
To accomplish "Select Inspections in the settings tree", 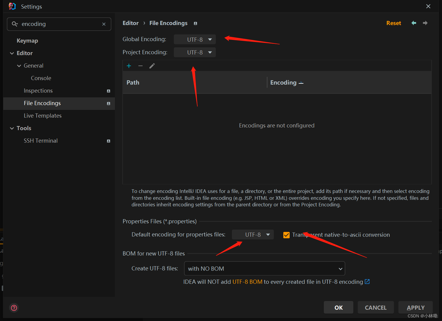I will pyautogui.click(x=38, y=91).
